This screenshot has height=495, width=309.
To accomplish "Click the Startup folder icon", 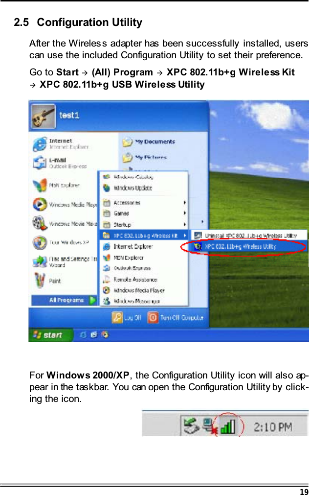I will pyautogui.click(x=107, y=225).
